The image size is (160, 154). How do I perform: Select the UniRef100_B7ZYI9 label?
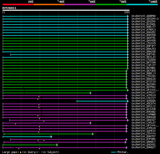point(143,82)
